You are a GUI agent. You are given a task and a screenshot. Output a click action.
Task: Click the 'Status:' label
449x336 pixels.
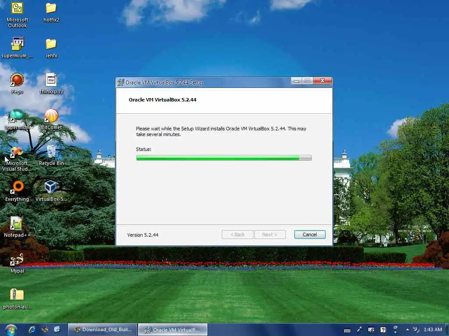143,149
